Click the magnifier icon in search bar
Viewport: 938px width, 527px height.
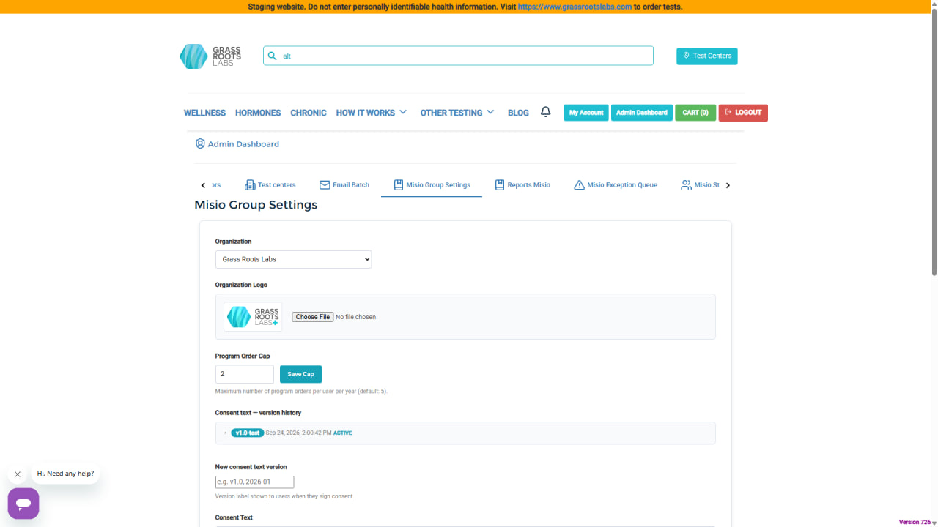coord(273,56)
